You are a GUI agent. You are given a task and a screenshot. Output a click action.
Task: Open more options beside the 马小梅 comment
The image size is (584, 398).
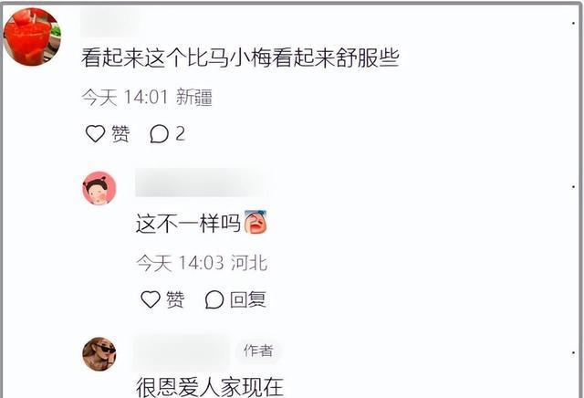[x=573, y=24]
